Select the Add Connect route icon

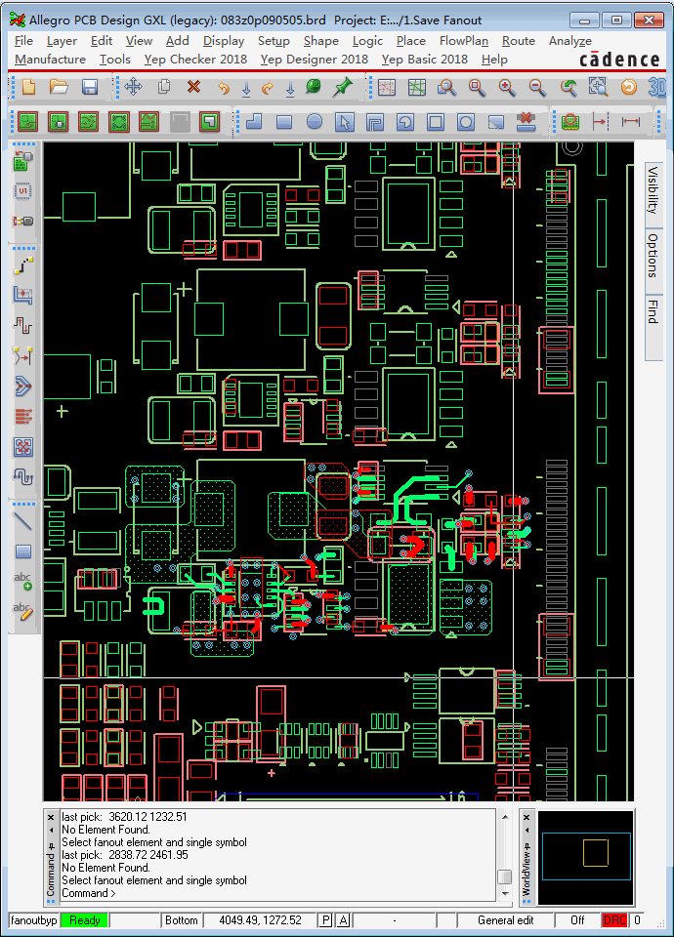click(x=23, y=265)
